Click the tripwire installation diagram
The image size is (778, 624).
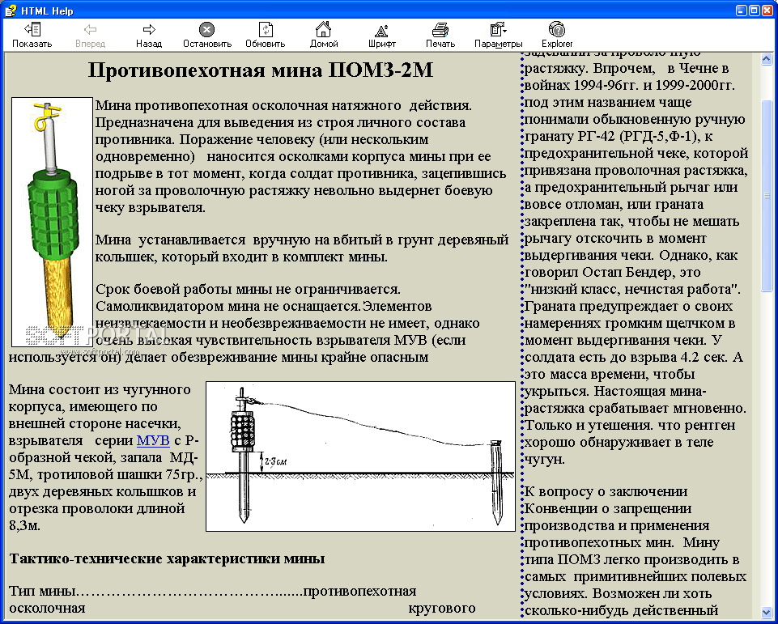pos(361,456)
